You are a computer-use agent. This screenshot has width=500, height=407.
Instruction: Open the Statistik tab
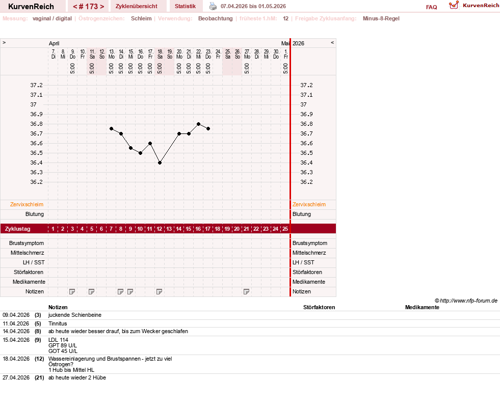tap(185, 6)
